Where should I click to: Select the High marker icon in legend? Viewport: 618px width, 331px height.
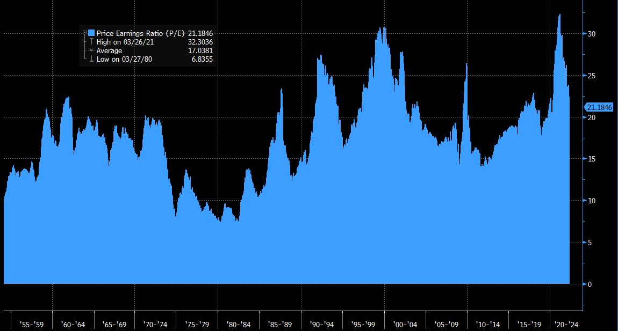[x=91, y=42]
